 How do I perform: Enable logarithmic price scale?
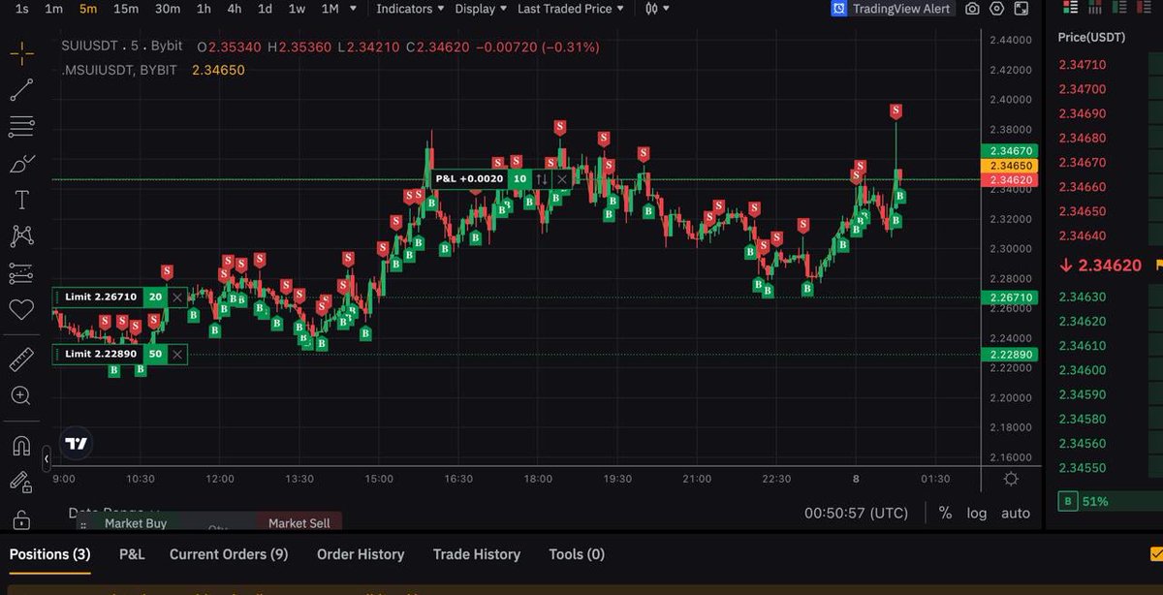point(977,513)
